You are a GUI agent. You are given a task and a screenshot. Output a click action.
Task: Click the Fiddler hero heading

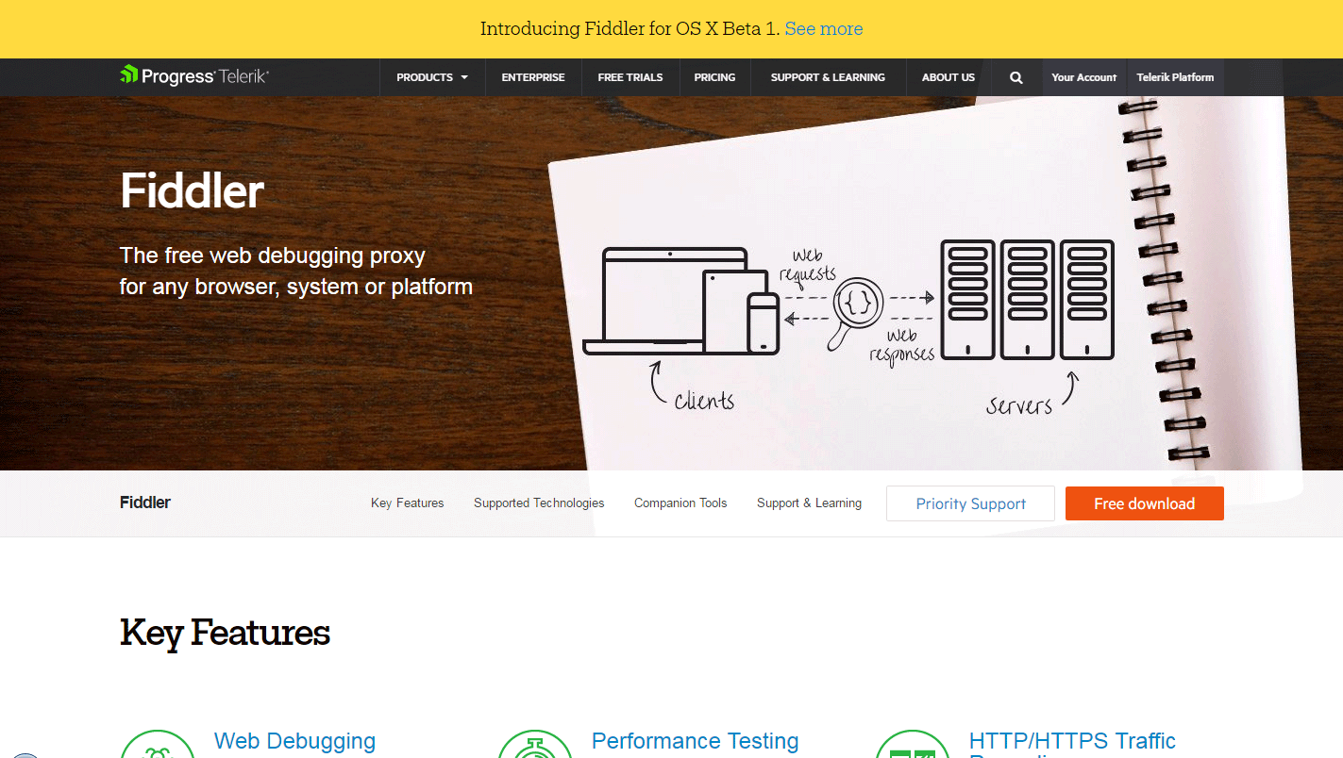click(192, 191)
